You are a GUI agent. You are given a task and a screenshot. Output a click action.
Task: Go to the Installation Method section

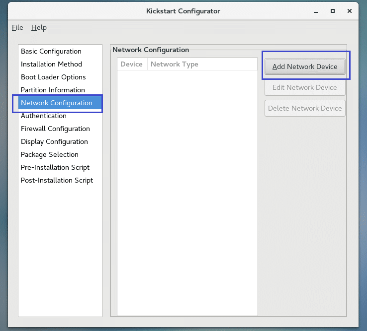coord(51,64)
